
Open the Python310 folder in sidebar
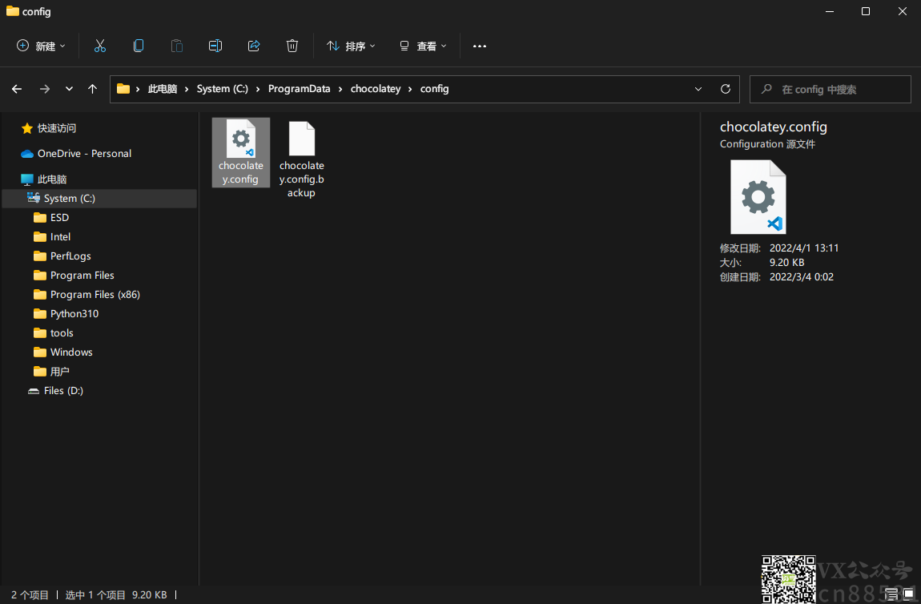[66, 314]
